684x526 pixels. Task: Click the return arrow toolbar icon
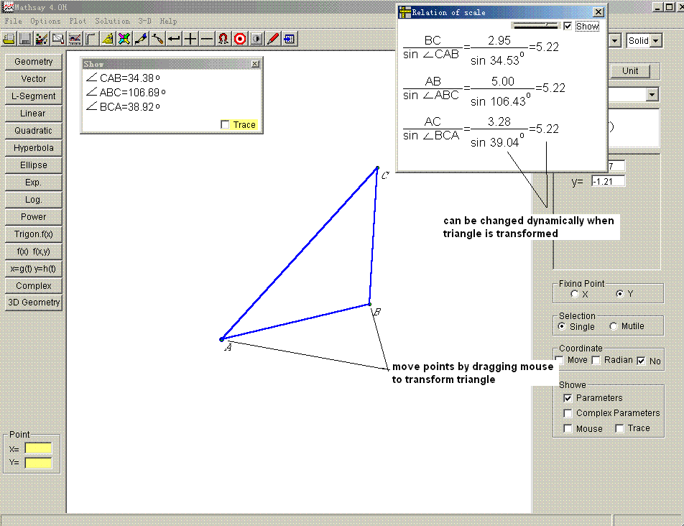[x=174, y=40]
